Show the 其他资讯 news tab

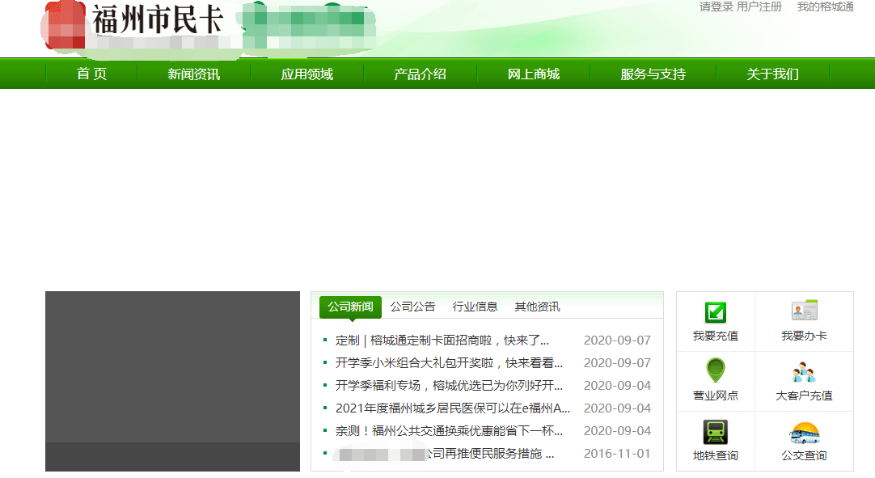coord(537,307)
